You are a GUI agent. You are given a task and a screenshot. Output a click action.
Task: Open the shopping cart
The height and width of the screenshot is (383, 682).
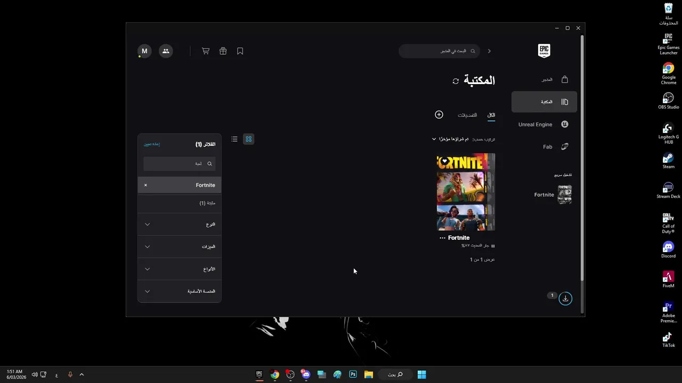click(206, 51)
